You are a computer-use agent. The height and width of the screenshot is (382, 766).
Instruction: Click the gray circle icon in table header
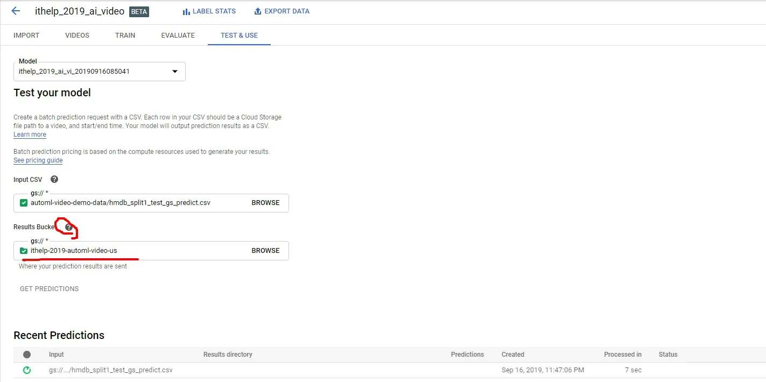27,355
